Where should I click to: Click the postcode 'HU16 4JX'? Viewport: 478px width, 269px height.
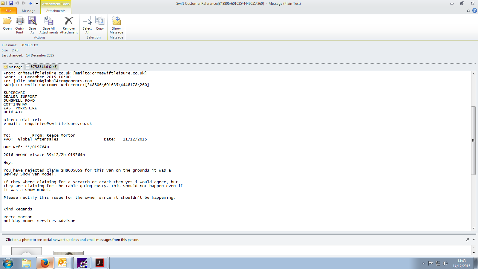click(x=13, y=112)
